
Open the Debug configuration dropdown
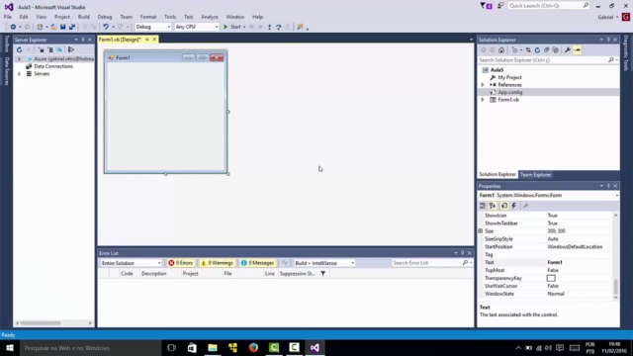[152, 27]
